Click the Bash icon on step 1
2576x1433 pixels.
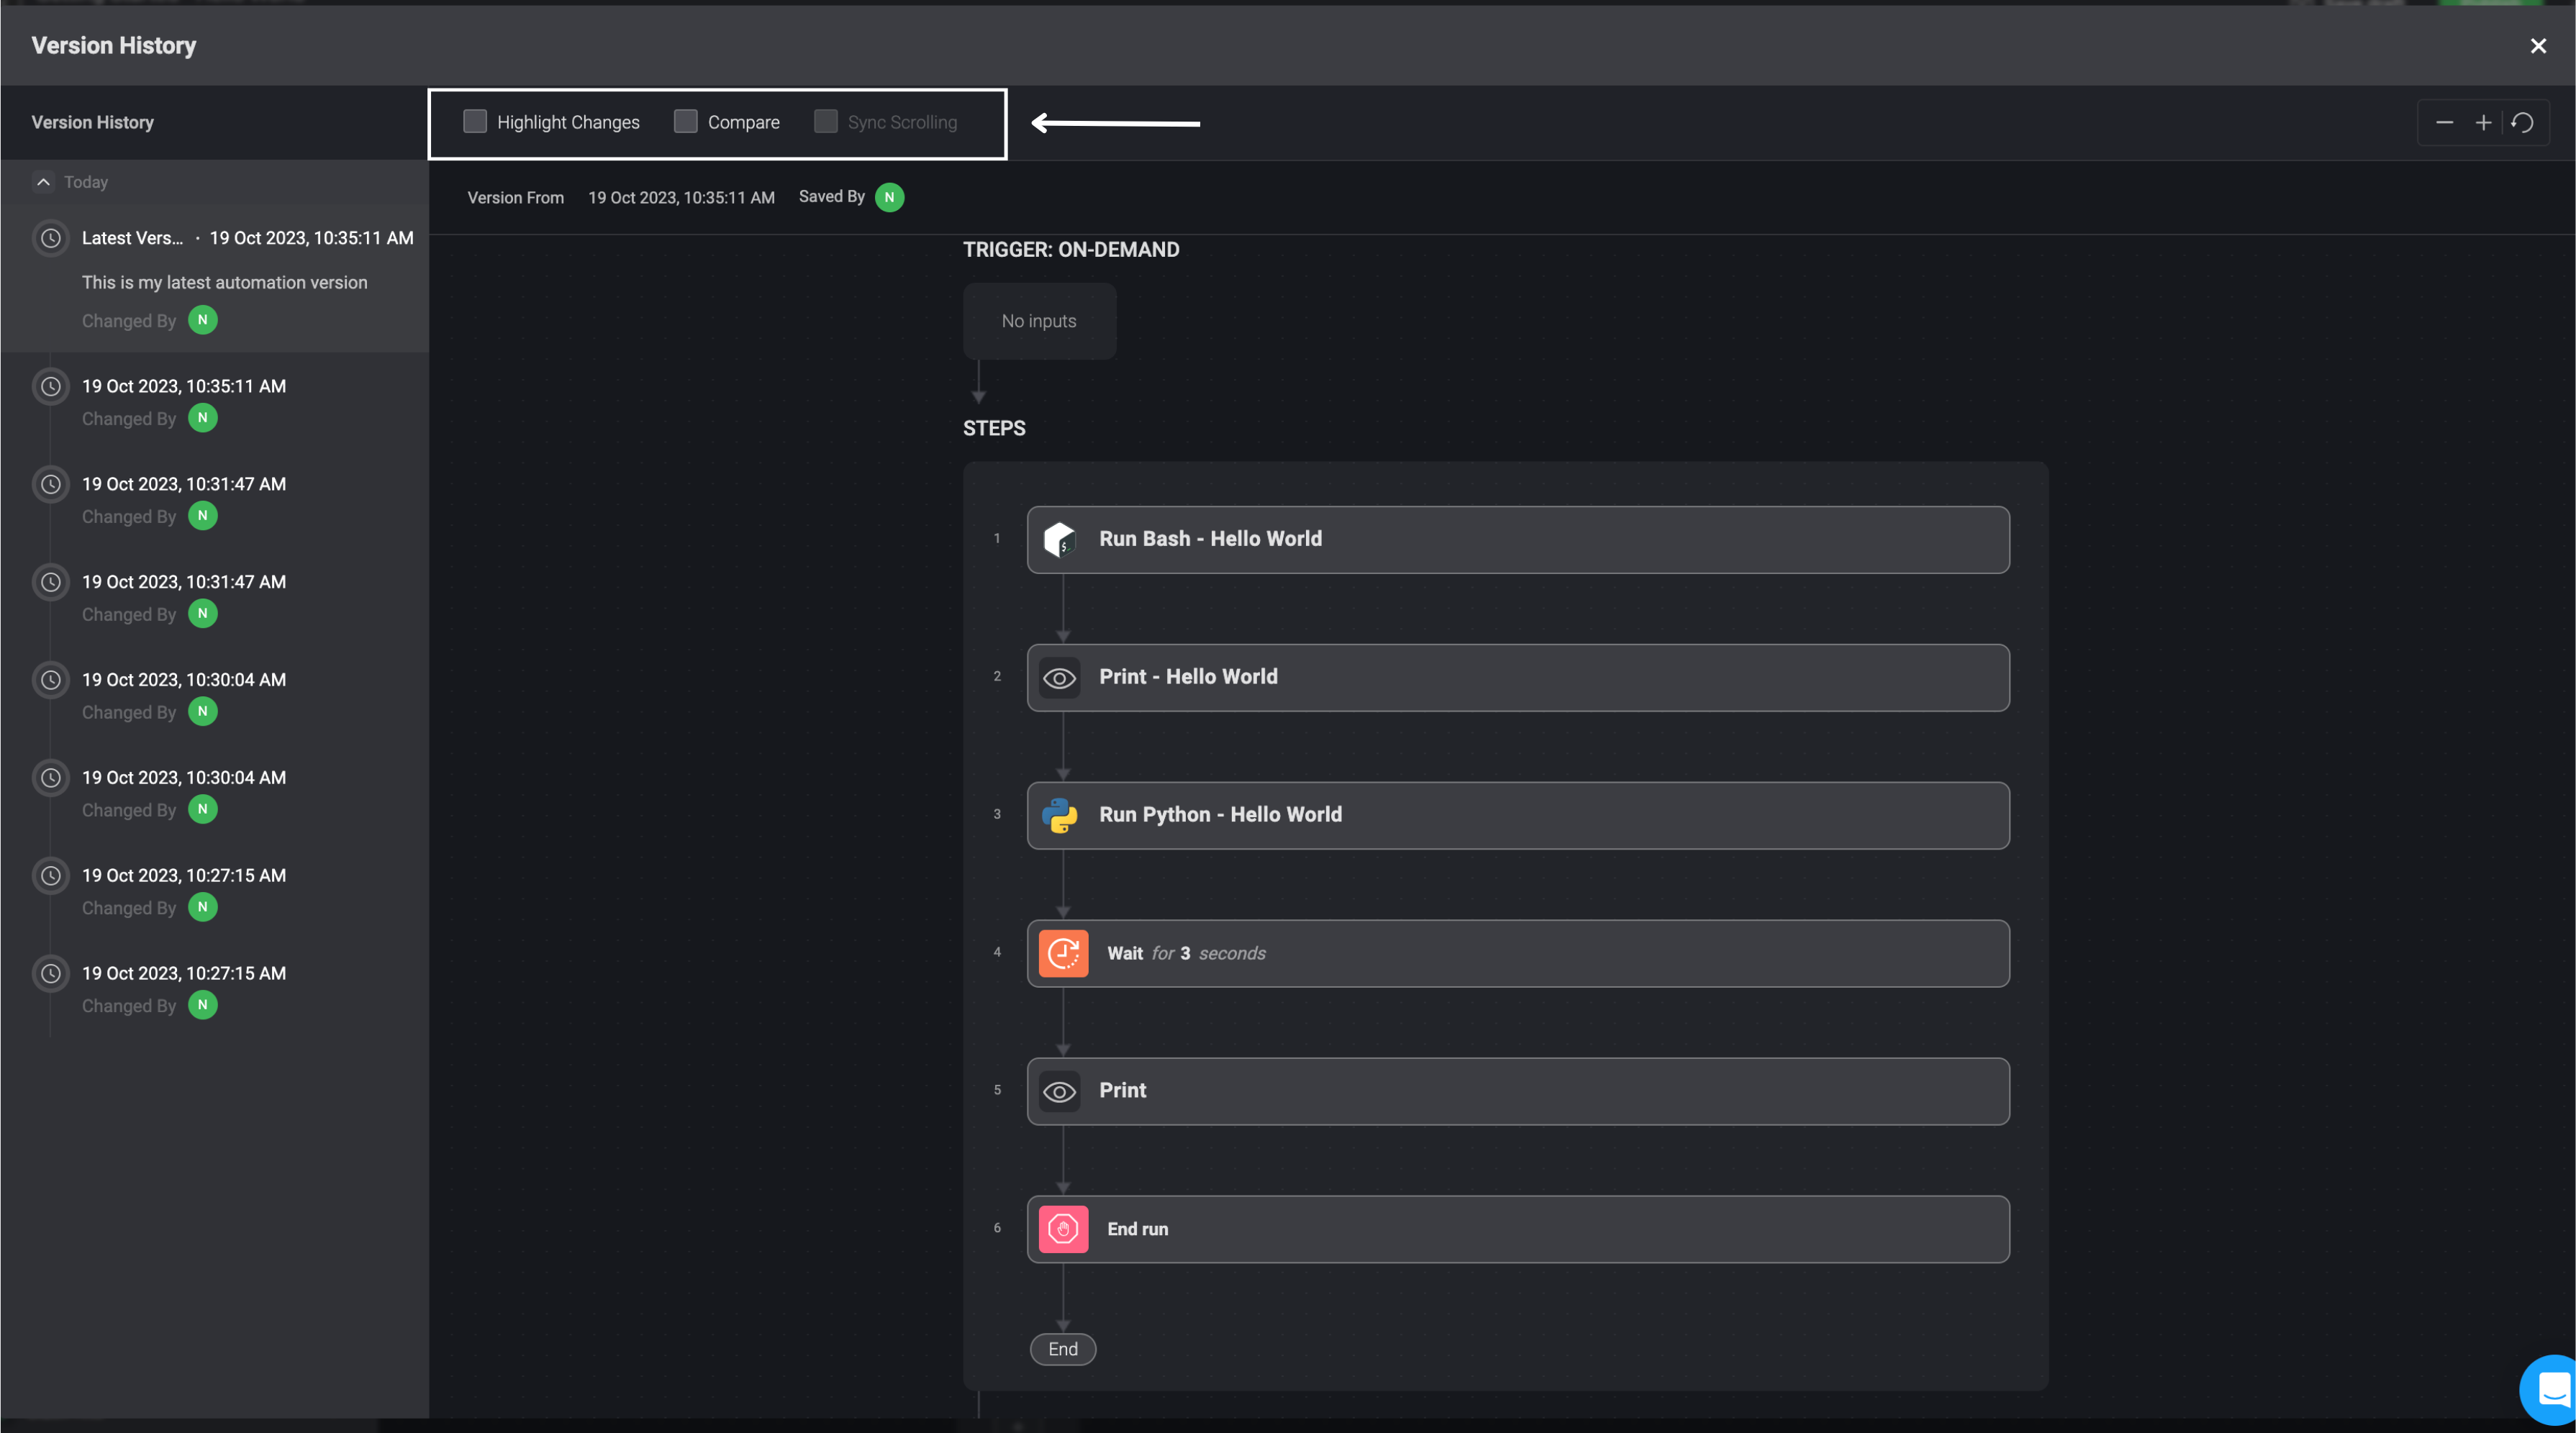[x=1060, y=539]
